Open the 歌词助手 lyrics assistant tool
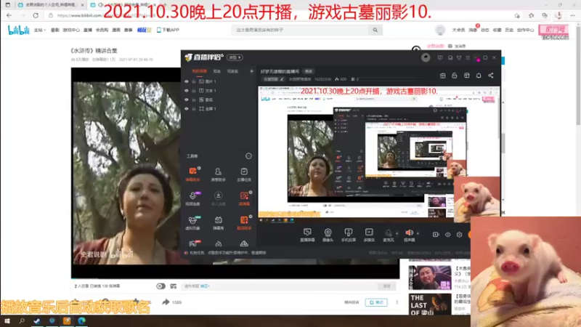This screenshot has width=581, height=327. pos(244,223)
